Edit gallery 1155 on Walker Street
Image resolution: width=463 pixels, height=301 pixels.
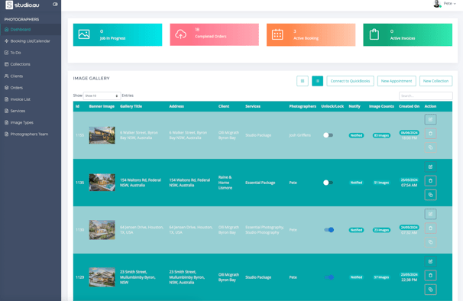430,120
